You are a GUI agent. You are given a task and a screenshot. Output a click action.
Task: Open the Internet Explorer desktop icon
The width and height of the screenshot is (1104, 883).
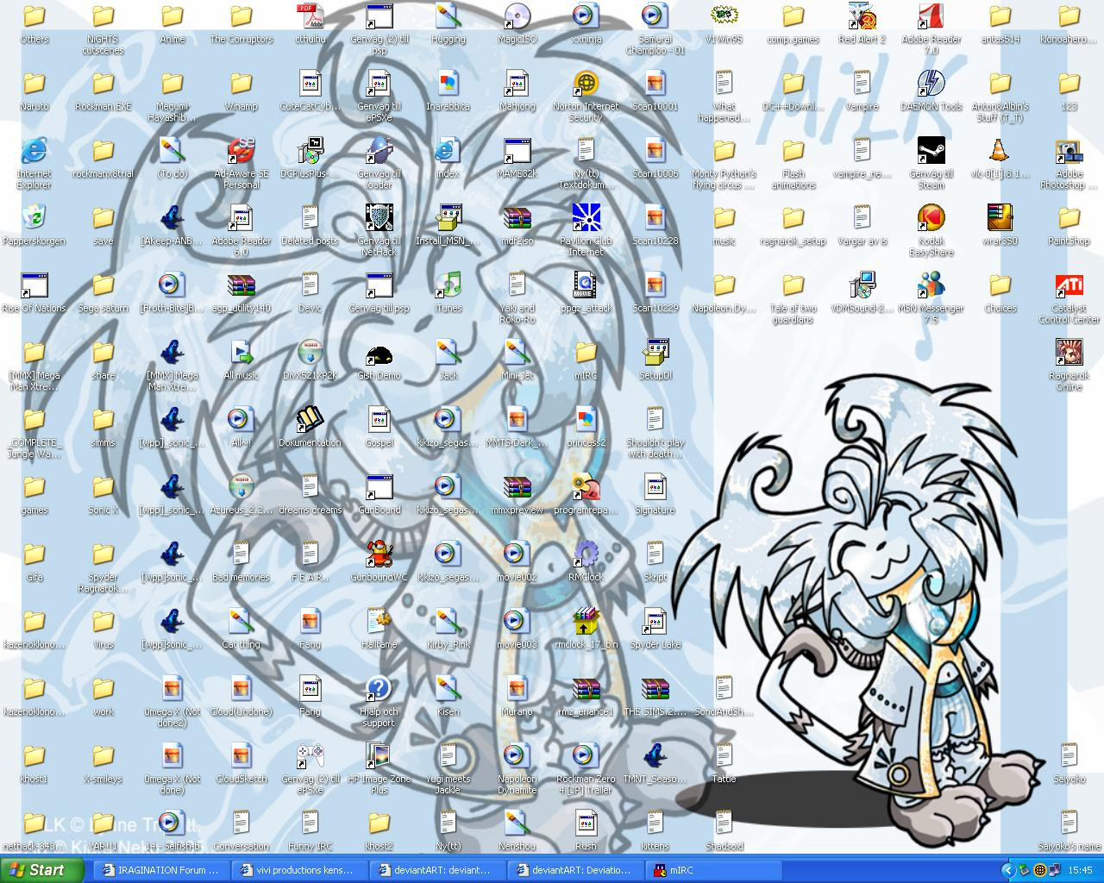tap(34, 151)
